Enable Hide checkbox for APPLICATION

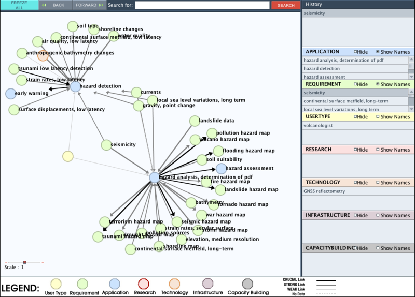[x=355, y=52]
